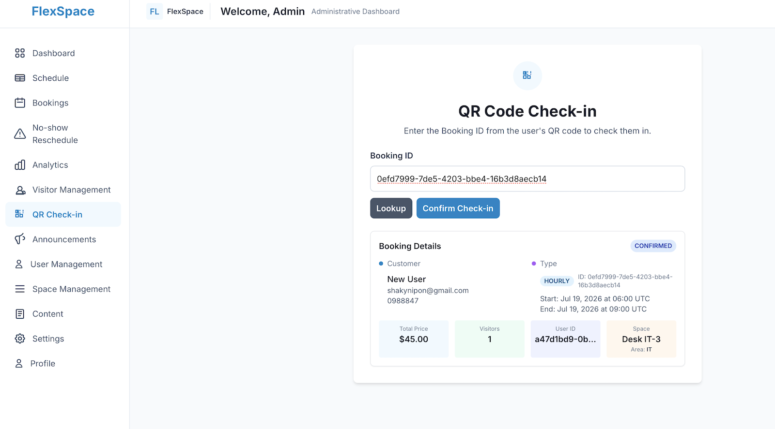
Task: Click the Dashboard grid icon
Action: (x=20, y=53)
